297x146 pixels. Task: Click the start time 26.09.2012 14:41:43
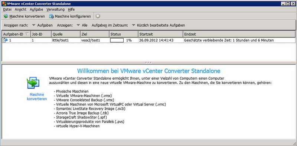click(156, 40)
